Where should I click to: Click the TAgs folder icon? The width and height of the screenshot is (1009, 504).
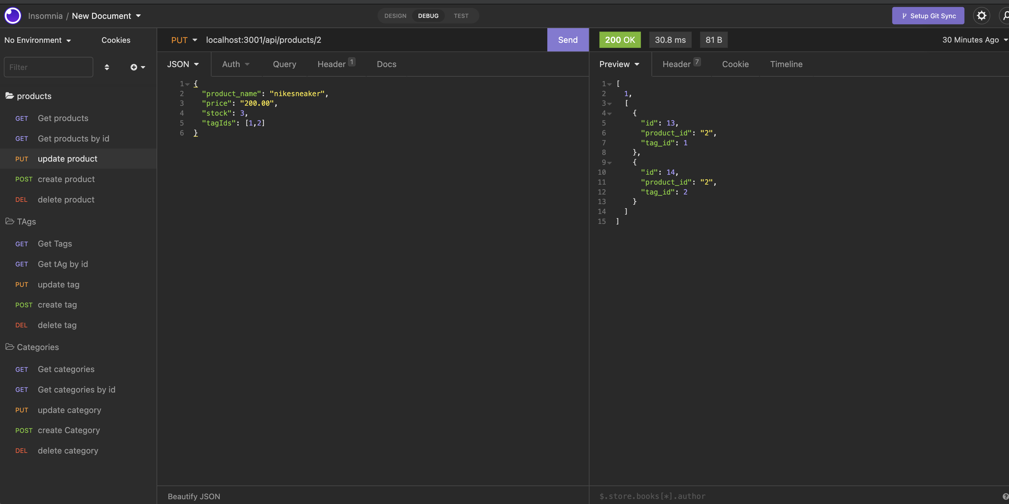click(9, 221)
